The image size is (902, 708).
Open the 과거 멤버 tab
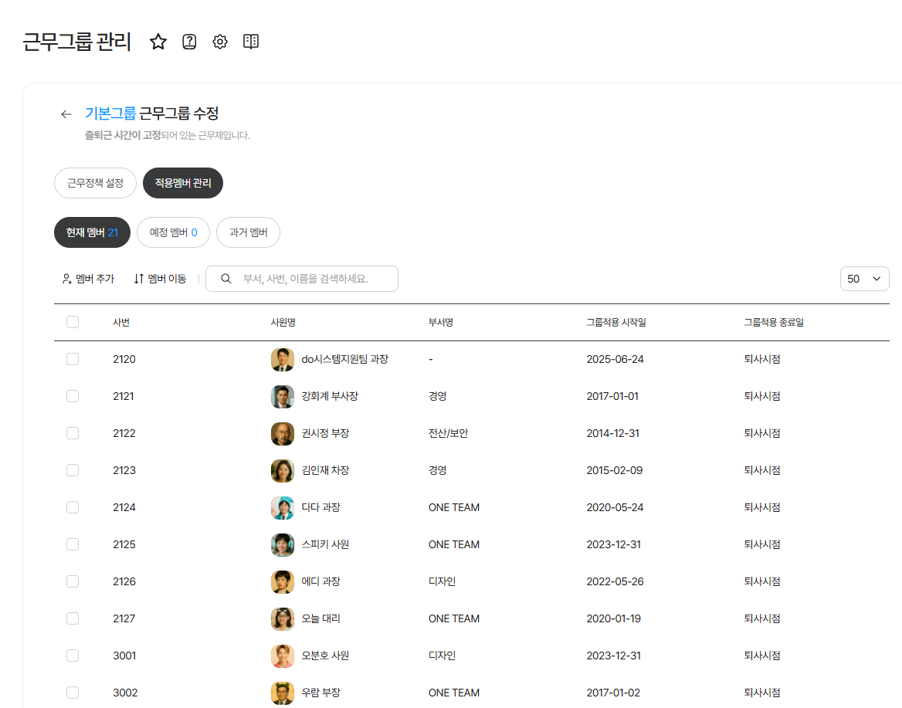(248, 232)
